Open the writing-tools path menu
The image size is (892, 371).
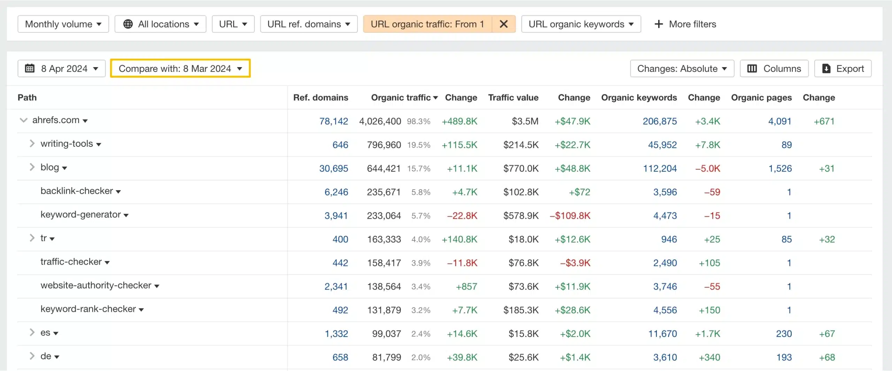(99, 145)
